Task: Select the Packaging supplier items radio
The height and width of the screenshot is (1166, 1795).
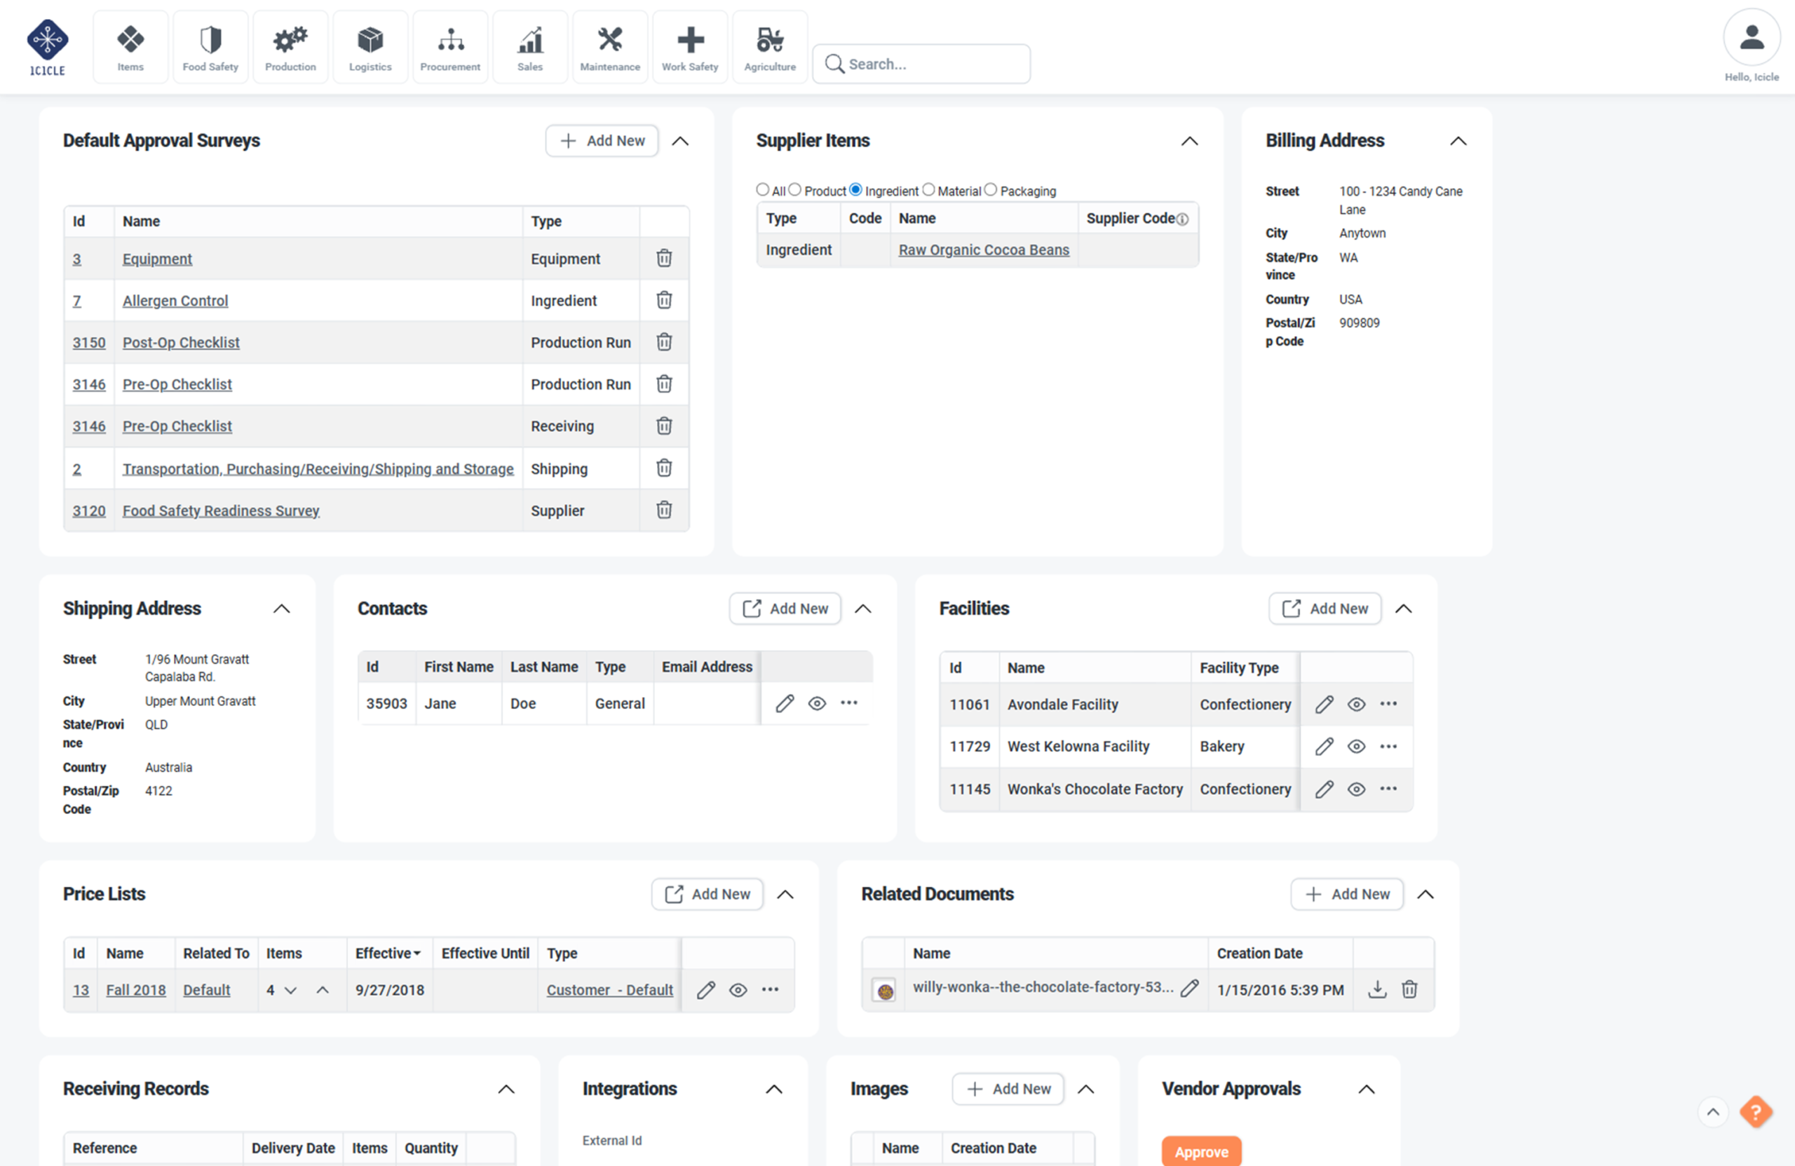Action: coord(990,189)
